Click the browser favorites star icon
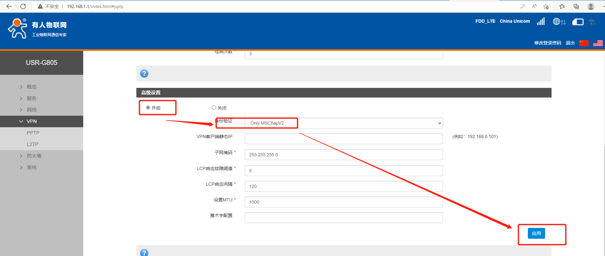 click(x=562, y=6)
